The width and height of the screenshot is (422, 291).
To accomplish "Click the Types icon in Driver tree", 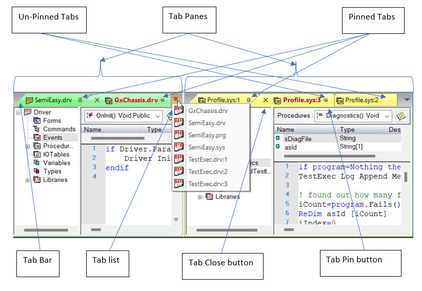I will tap(36, 171).
